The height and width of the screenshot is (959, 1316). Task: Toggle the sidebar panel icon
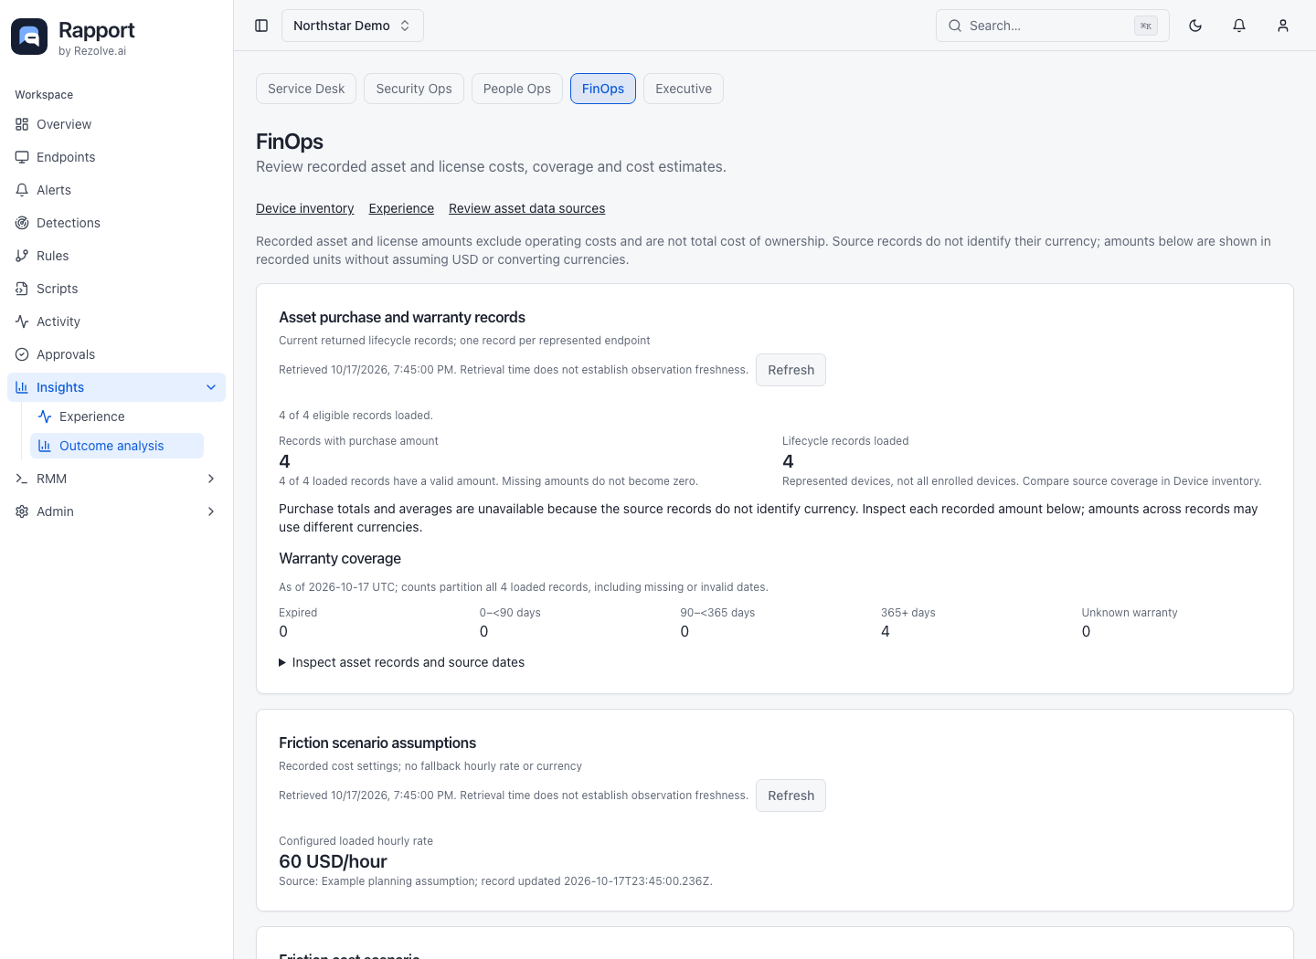point(261,26)
